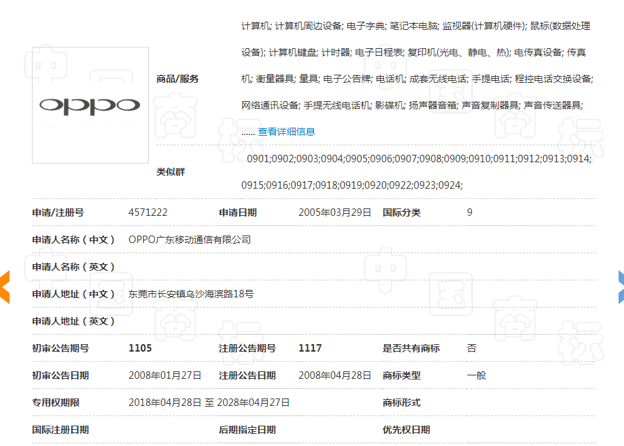Click the 专用权期限 label
The height and width of the screenshot is (446, 624).
56,403
